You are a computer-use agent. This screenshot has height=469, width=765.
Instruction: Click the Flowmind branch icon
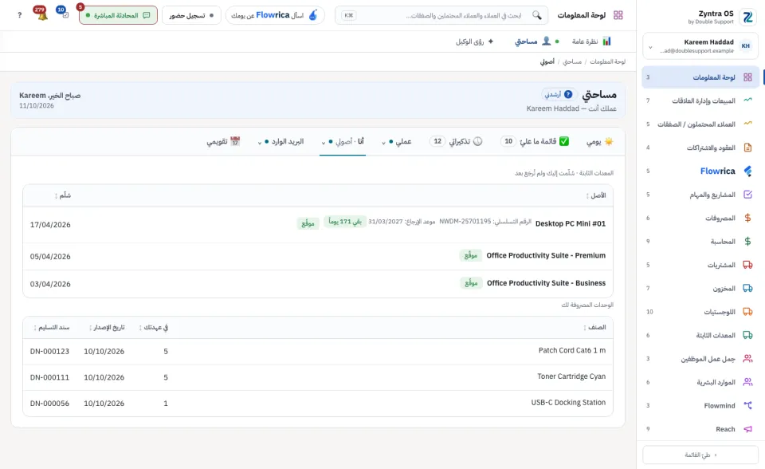[747, 405]
